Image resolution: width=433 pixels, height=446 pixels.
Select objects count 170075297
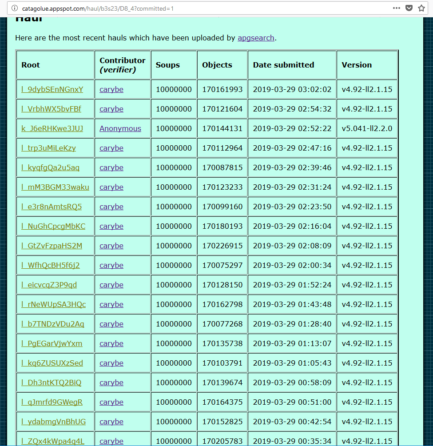click(x=222, y=265)
